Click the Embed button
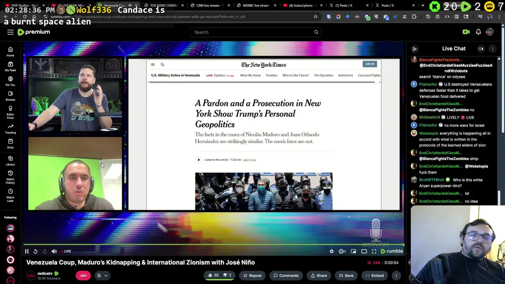This screenshot has height=284, width=505. click(x=374, y=276)
